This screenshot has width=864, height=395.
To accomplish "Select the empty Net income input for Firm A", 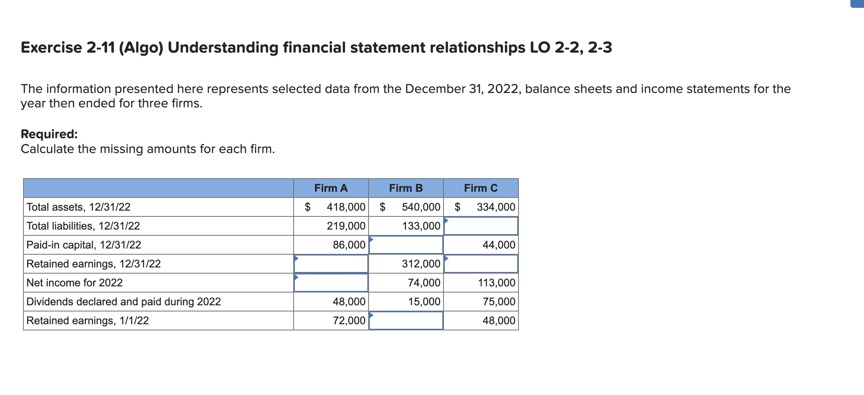I will (331, 283).
